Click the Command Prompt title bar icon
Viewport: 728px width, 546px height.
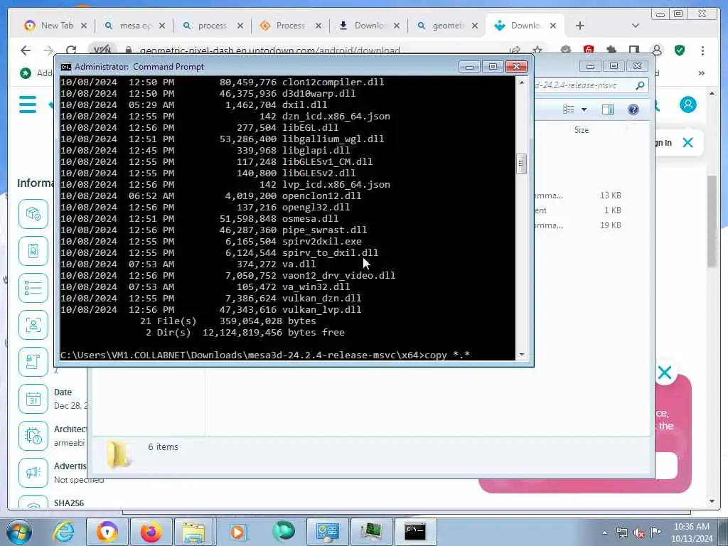pos(66,67)
